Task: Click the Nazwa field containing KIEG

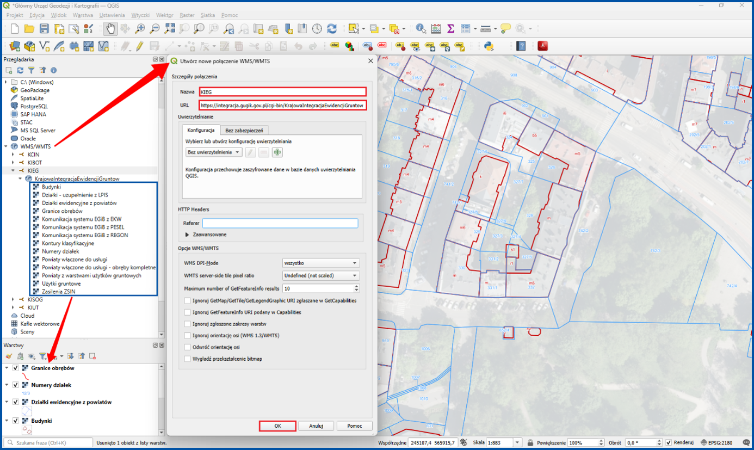Action: (x=283, y=92)
